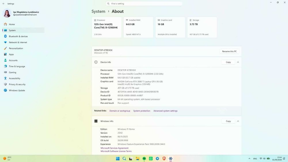Click the NVIDIA GeForce RTX 3080 Ti text

coord(140,82)
